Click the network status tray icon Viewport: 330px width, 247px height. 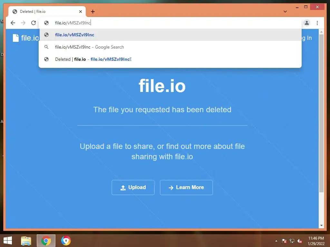292,241
